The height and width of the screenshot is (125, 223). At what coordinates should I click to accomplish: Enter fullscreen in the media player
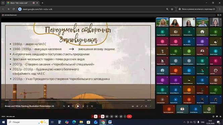(142, 106)
